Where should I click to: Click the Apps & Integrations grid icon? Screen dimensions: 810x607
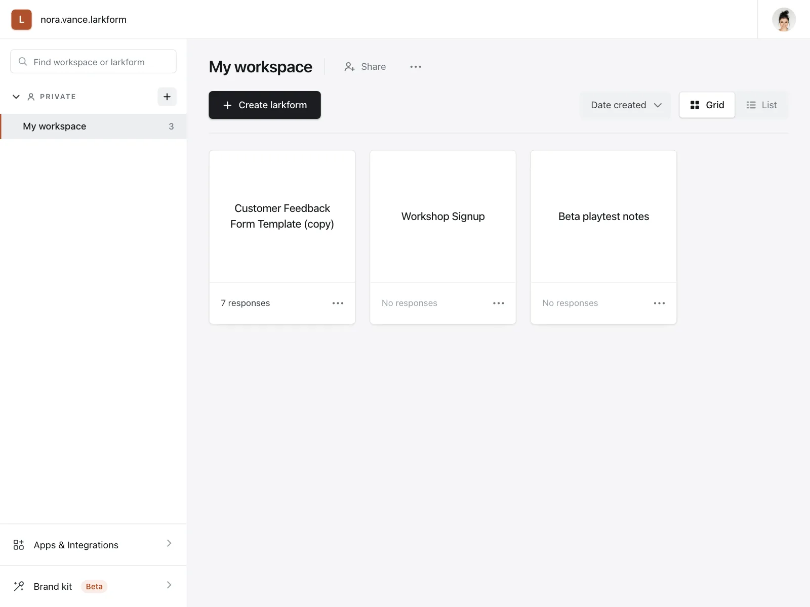pyautogui.click(x=19, y=545)
